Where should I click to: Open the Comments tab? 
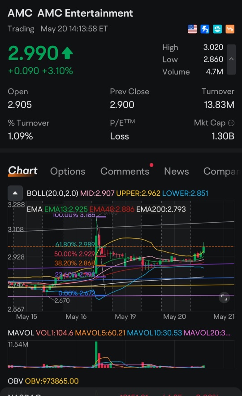click(x=125, y=171)
